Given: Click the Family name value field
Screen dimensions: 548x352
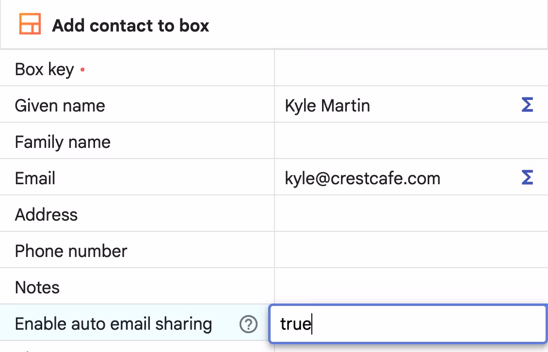Looking at the screenshot, I should pyautogui.click(x=411, y=141).
